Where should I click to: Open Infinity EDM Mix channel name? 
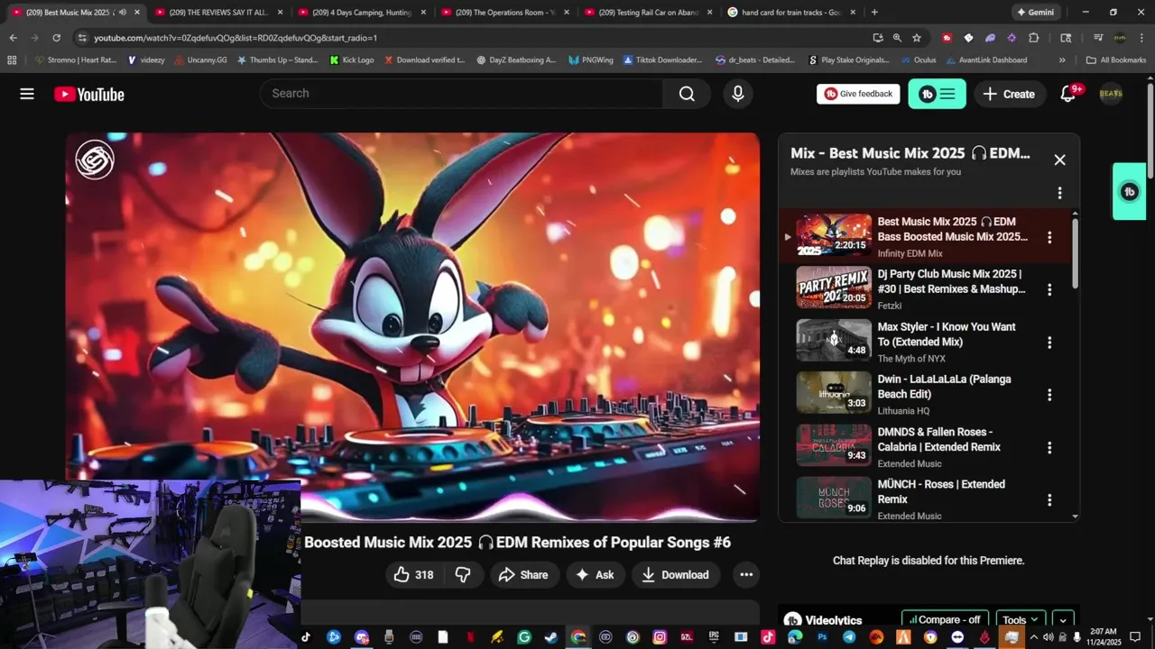[x=910, y=253]
